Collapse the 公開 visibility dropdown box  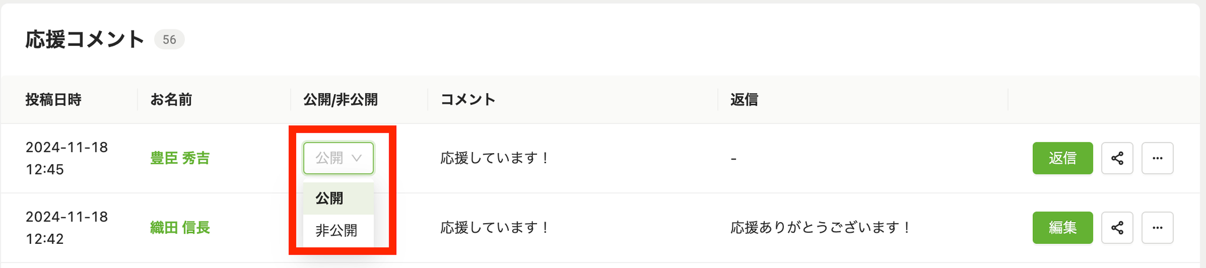339,158
